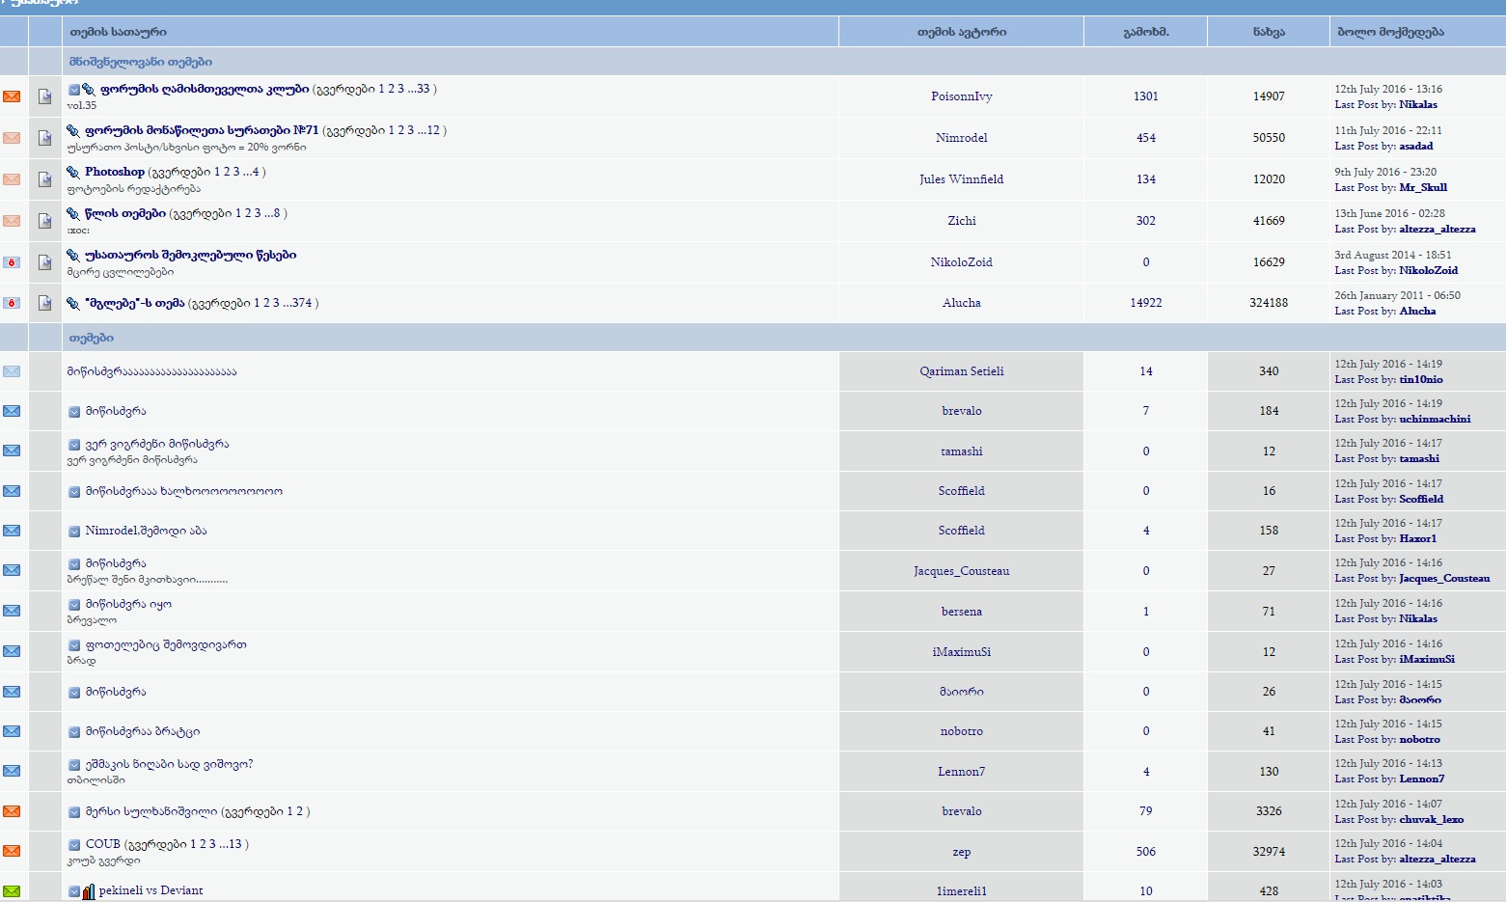Open last poster uchinmachini's profile
The width and height of the screenshot is (1506, 902).
(x=1436, y=420)
